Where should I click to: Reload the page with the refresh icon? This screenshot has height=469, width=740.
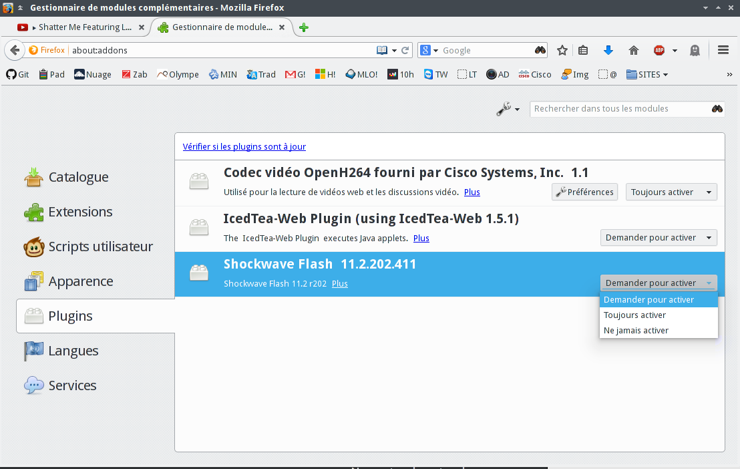(x=405, y=50)
